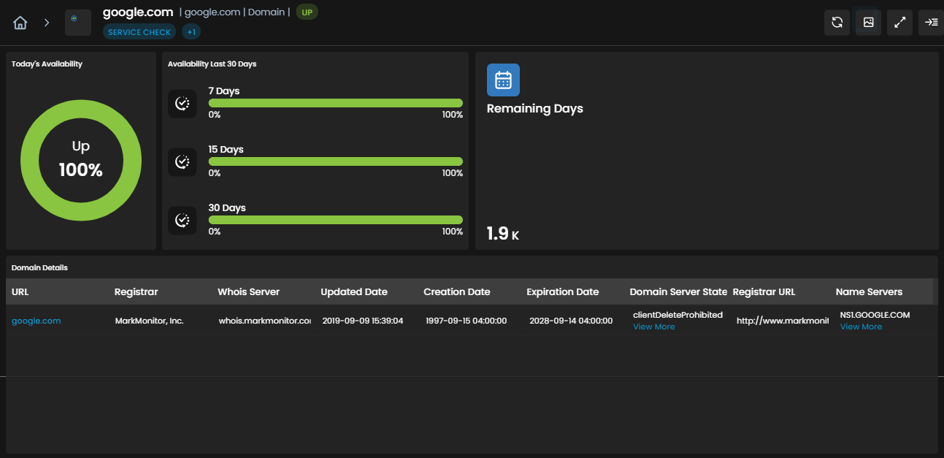
Task: Click the Domain Server State column header
Action: pos(678,291)
